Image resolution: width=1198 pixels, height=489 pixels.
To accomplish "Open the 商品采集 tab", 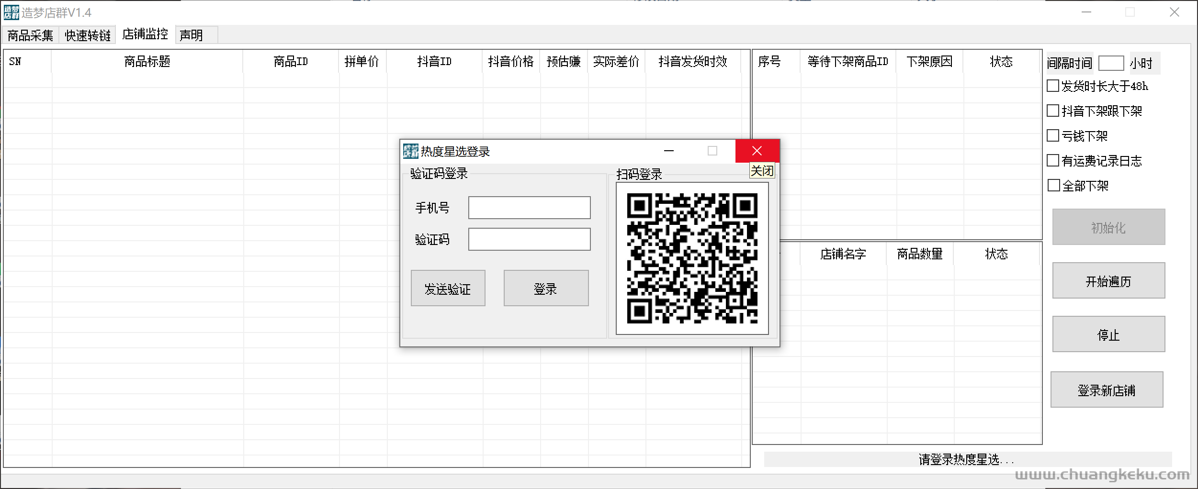I will [31, 35].
